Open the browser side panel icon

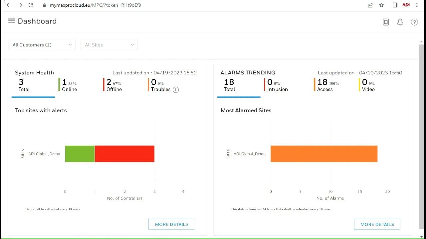[395, 5]
